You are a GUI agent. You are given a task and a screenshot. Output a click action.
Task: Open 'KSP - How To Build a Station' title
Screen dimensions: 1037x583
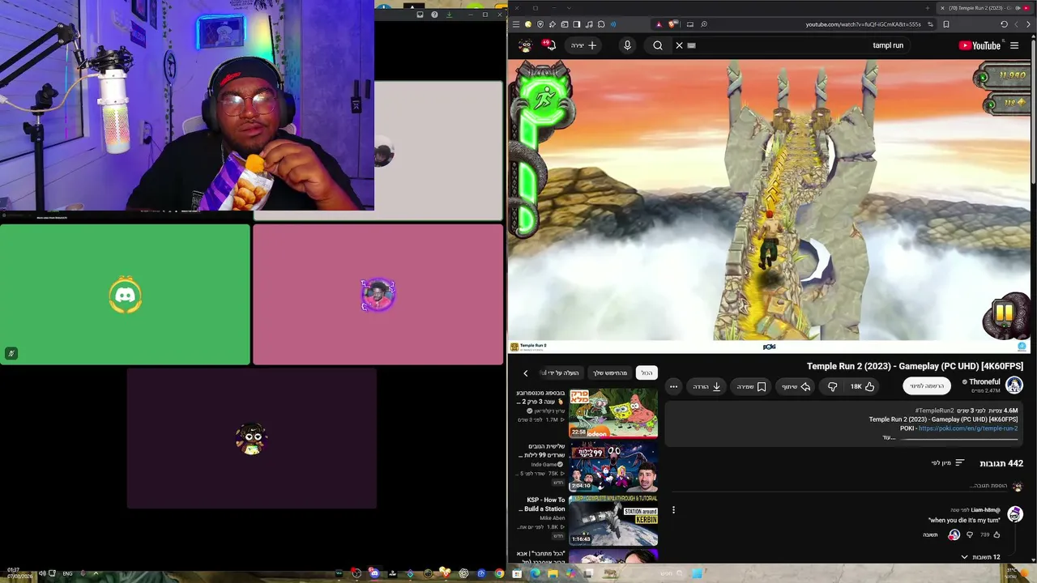(544, 504)
